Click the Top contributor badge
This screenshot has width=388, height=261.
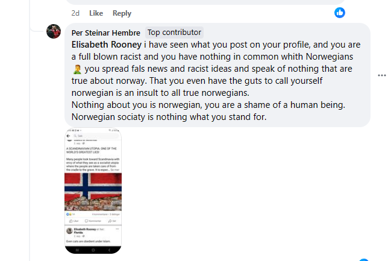[x=175, y=33]
